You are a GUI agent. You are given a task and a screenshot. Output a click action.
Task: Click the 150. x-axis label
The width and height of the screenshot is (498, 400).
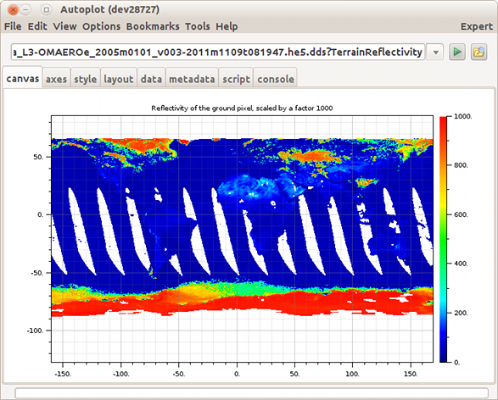click(411, 374)
